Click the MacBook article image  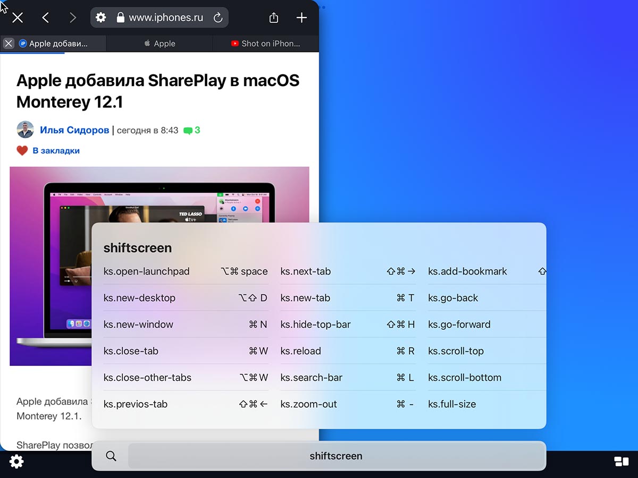coord(159,266)
